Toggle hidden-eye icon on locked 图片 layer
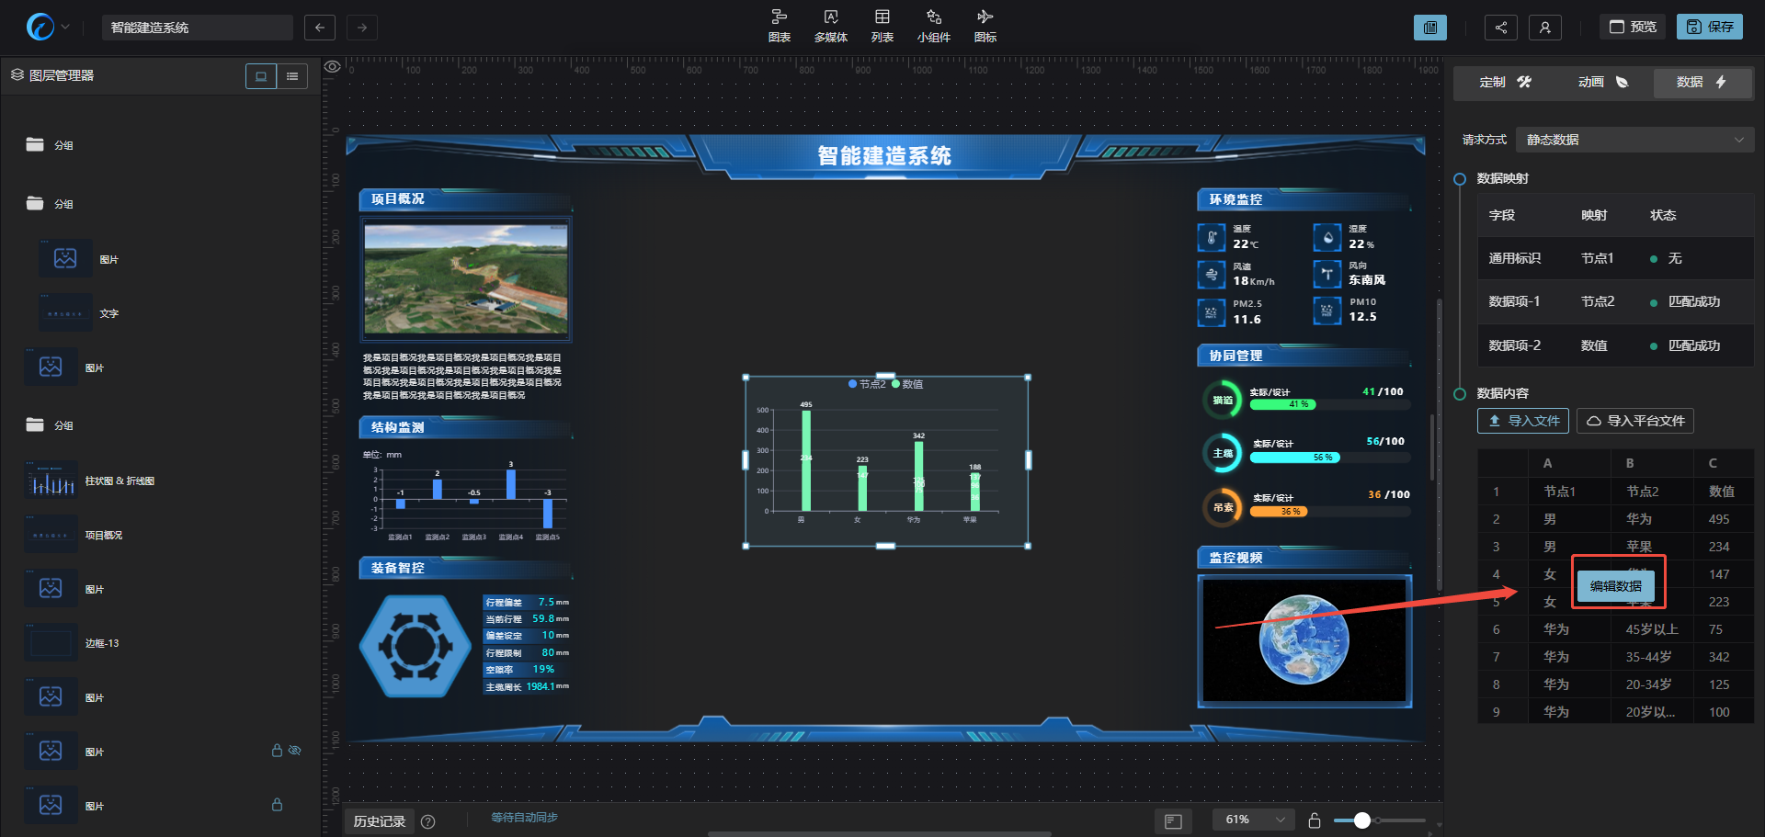 click(x=295, y=751)
